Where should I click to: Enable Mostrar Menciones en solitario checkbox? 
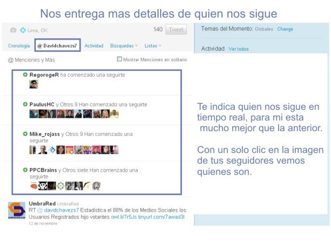[x=119, y=59]
